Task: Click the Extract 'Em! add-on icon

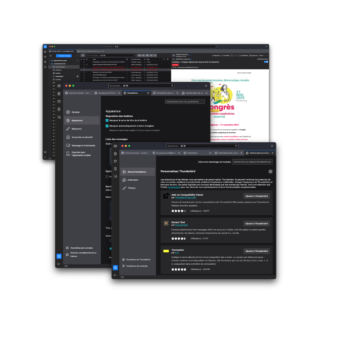Action: pyautogui.click(x=166, y=223)
